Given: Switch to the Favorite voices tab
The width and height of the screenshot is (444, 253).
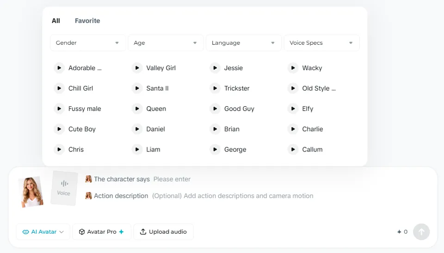Looking at the screenshot, I should point(87,21).
